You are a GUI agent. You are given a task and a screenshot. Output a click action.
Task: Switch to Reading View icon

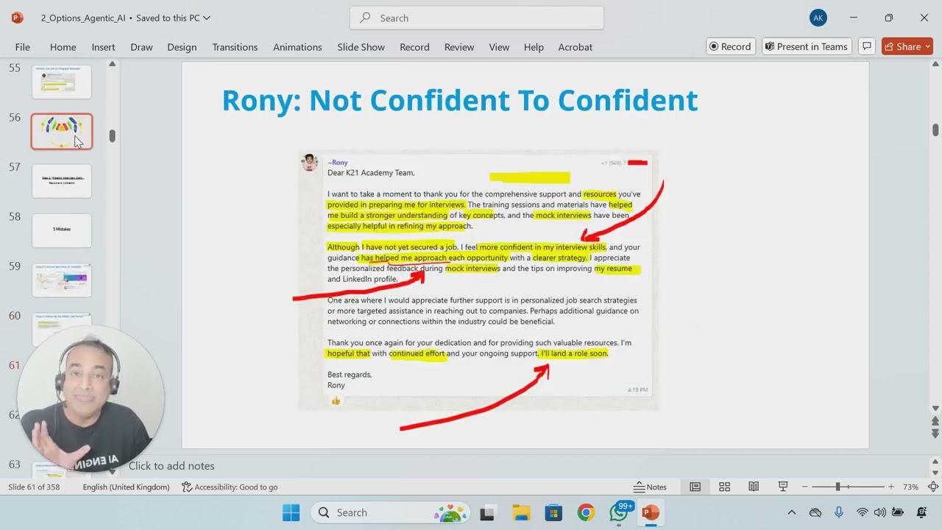click(754, 487)
